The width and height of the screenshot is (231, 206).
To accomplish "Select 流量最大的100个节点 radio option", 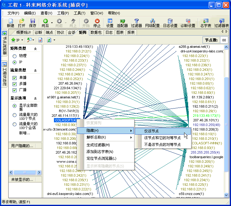I will (15, 115).
